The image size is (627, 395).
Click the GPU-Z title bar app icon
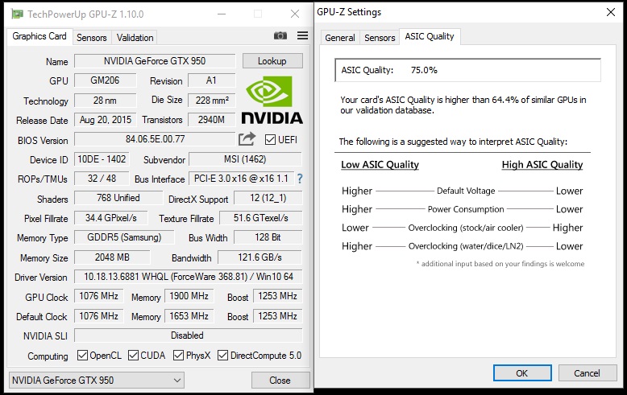(x=17, y=14)
